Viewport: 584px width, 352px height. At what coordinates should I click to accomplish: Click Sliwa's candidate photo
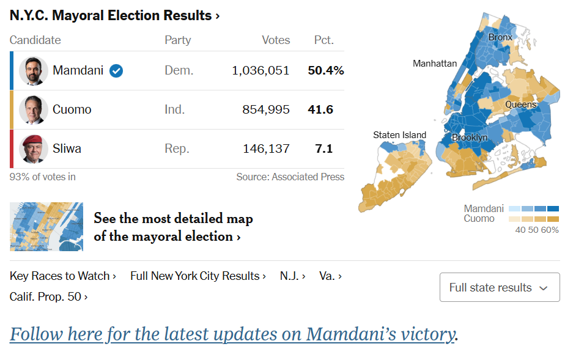pyautogui.click(x=33, y=149)
